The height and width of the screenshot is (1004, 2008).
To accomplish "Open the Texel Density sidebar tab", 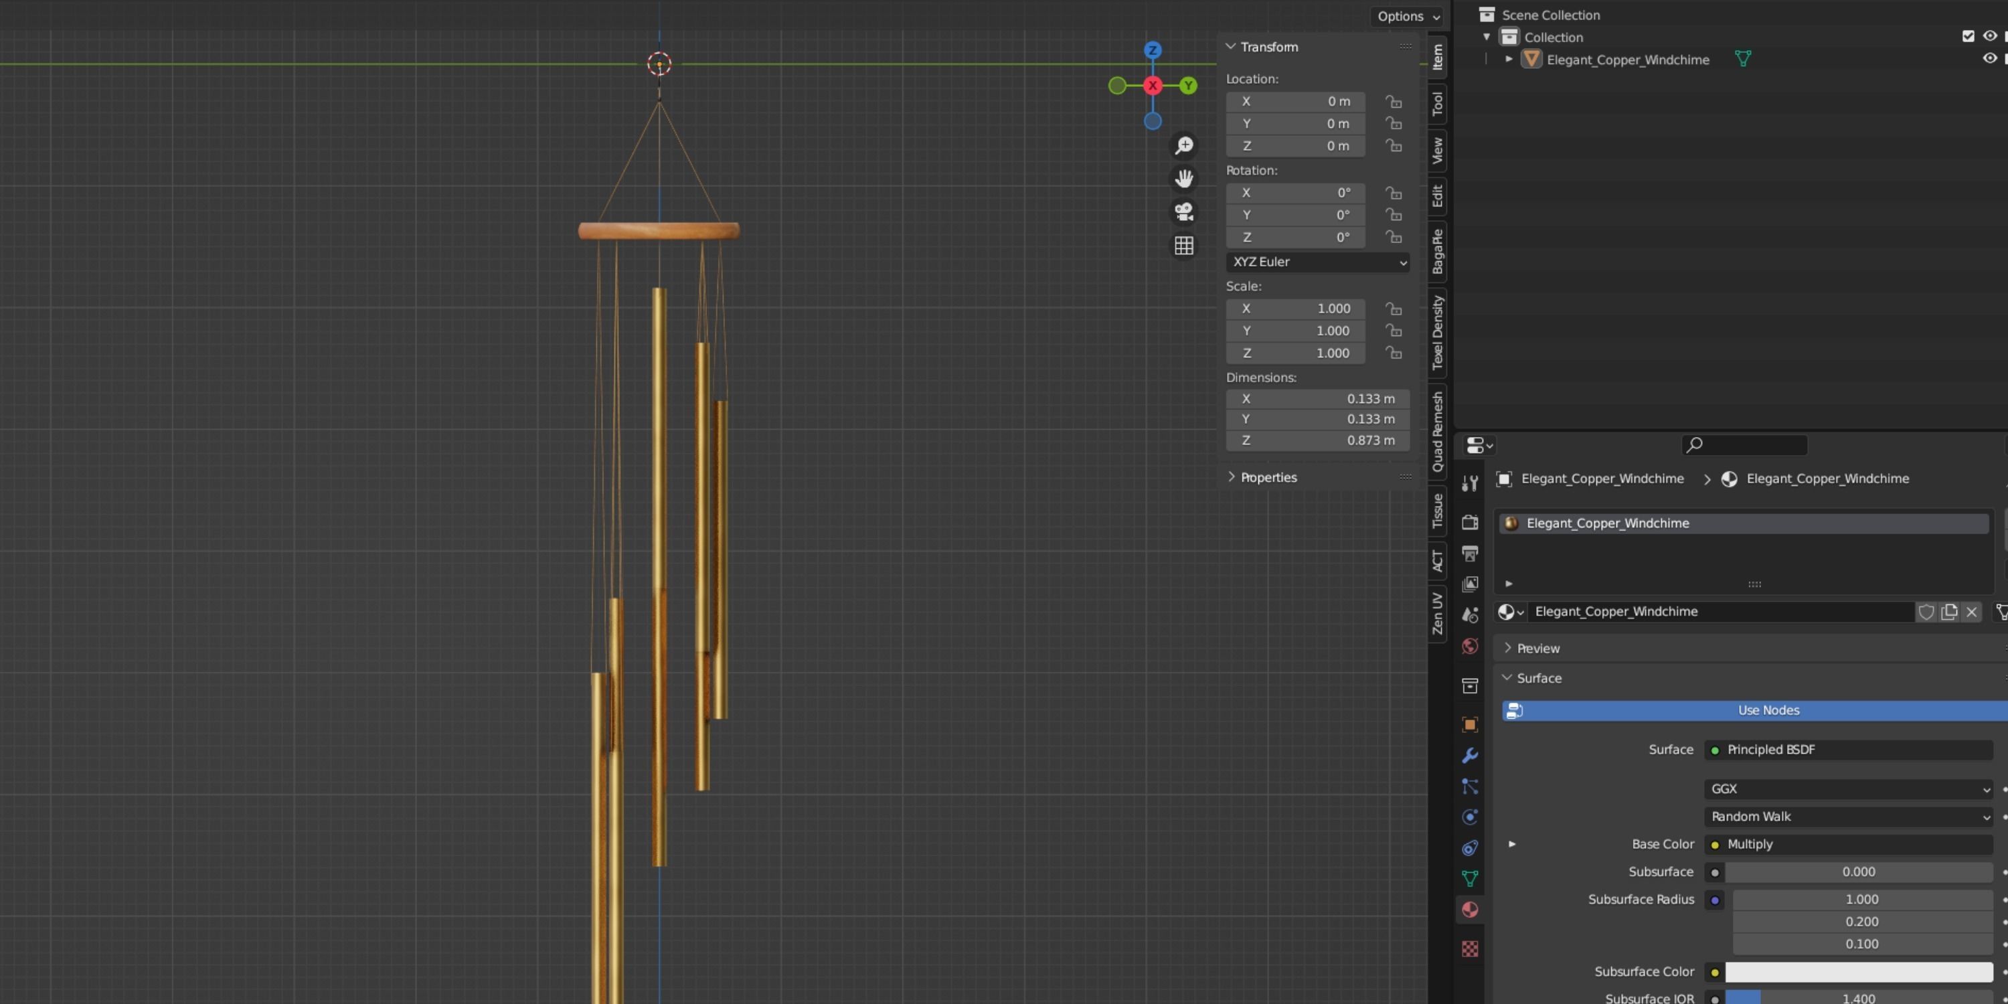I will (1438, 333).
